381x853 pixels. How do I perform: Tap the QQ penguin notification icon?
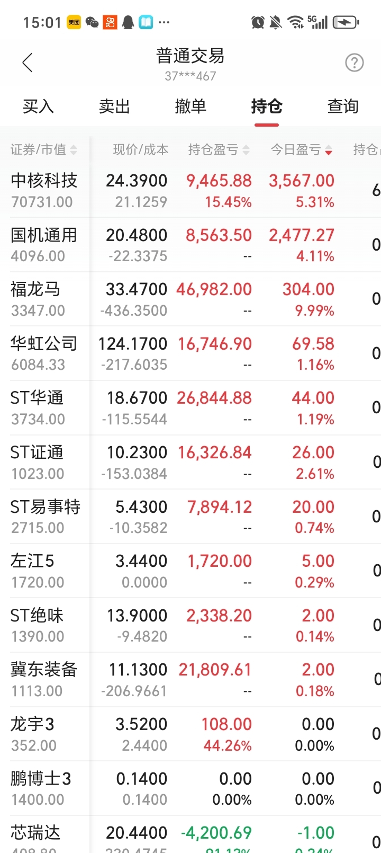128,22
